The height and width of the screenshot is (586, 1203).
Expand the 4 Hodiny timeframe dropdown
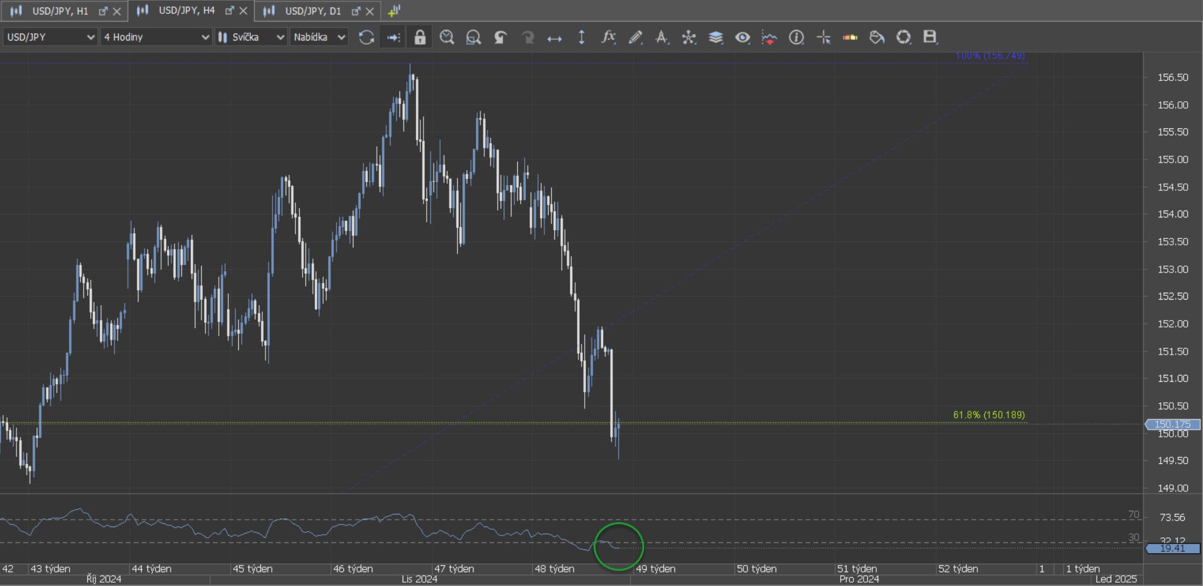click(156, 37)
